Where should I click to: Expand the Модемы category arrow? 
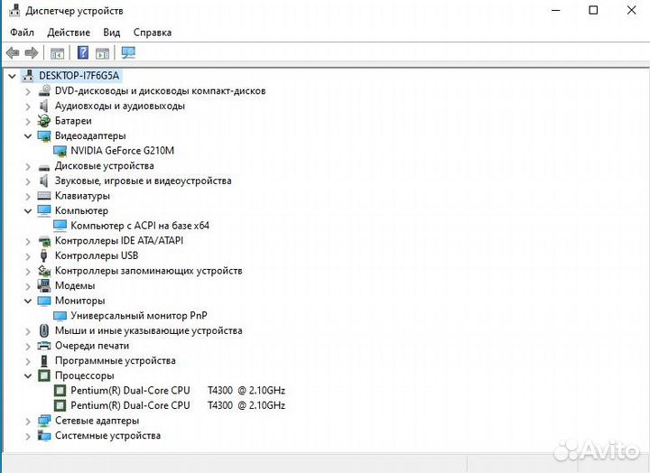[28, 286]
